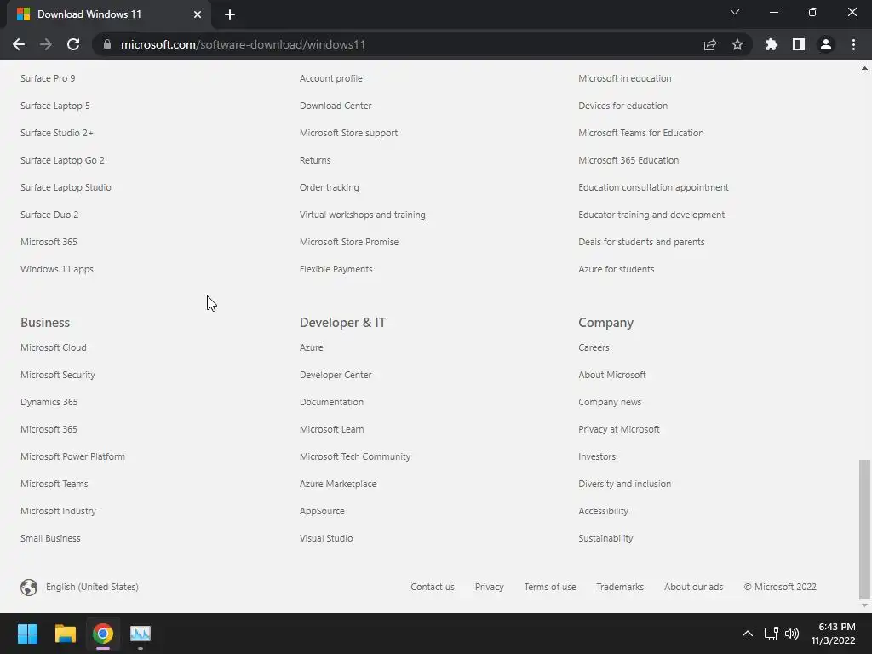The width and height of the screenshot is (872, 654).
Task: Go to Microsoft Learn
Action: pyautogui.click(x=331, y=429)
